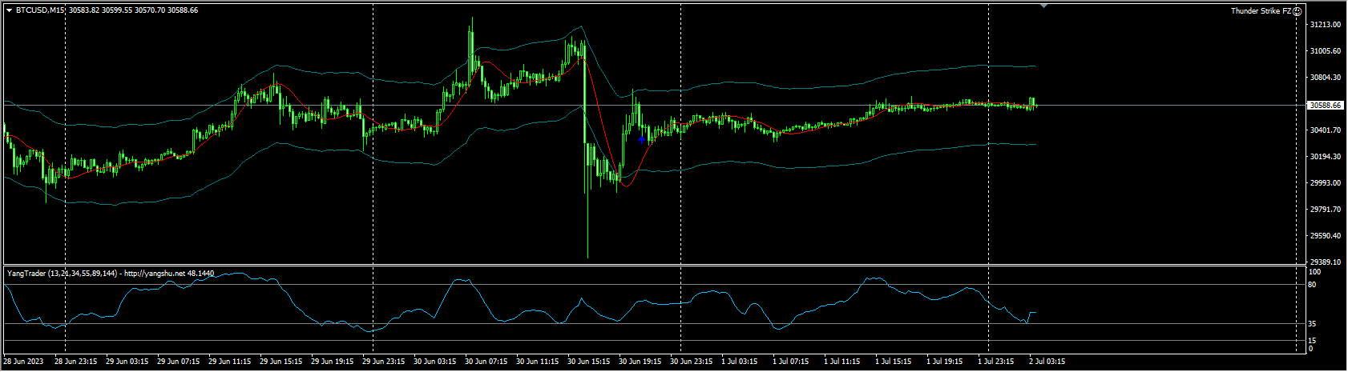The width and height of the screenshot is (1348, 372).
Task: Click the 29389.10 price scale label
Action: [1325, 262]
